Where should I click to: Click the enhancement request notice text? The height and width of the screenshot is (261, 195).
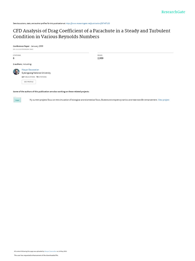click(36, 255)
